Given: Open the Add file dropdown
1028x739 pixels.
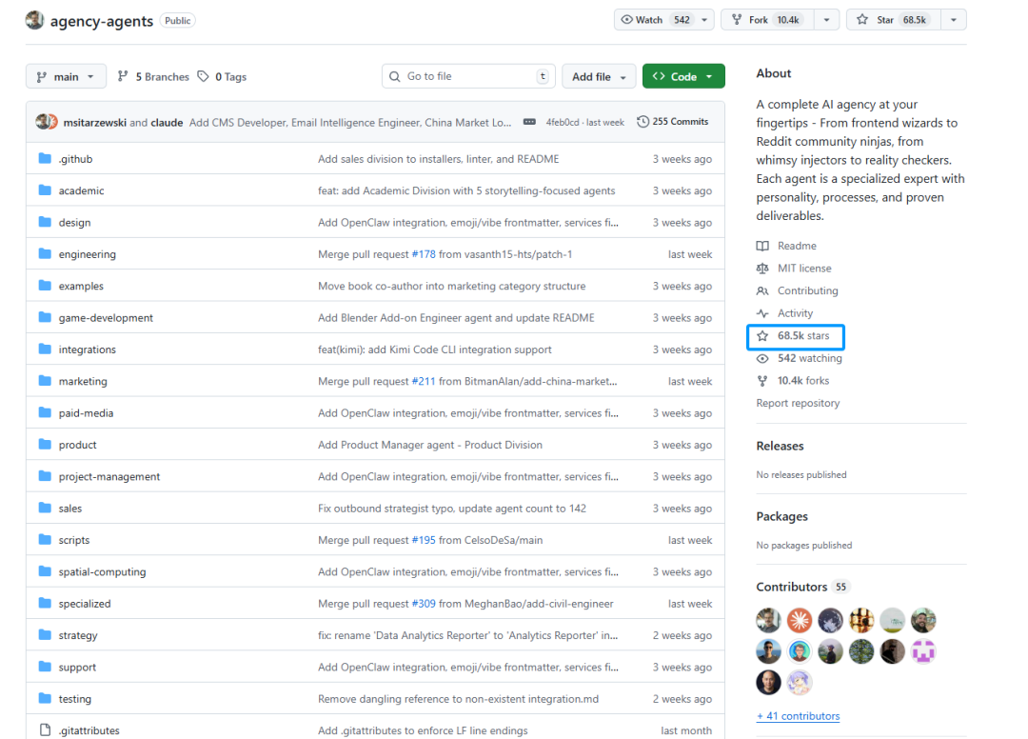Looking at the screenshot, I should (x=598, y=77).
